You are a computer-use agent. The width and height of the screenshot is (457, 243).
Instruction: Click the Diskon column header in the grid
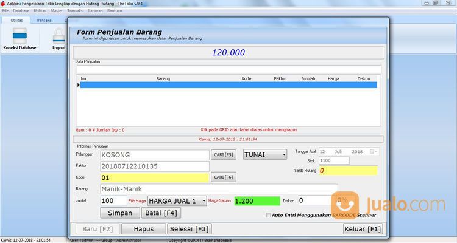click(364, 78)
